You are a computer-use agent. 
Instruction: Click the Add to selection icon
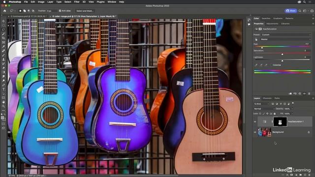pyautogui.click(x=25, y=11)
